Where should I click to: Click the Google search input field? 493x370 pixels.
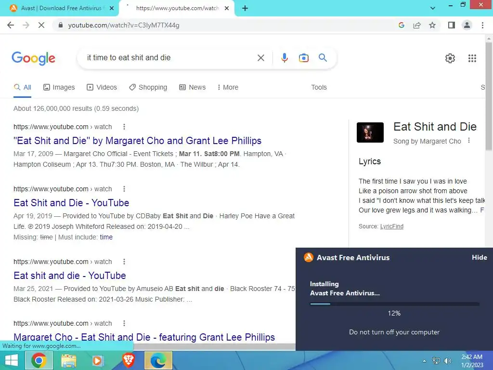pos(170,58)
